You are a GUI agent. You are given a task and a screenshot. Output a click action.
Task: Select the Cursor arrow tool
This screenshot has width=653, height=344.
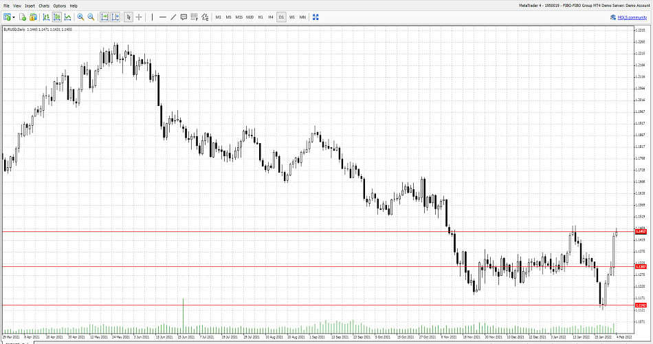[x=129, y=17]
